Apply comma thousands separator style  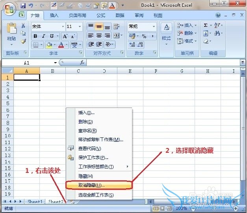point(152,36)
